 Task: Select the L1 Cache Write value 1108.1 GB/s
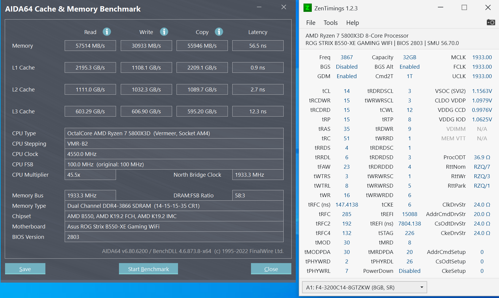pos(146,67)
